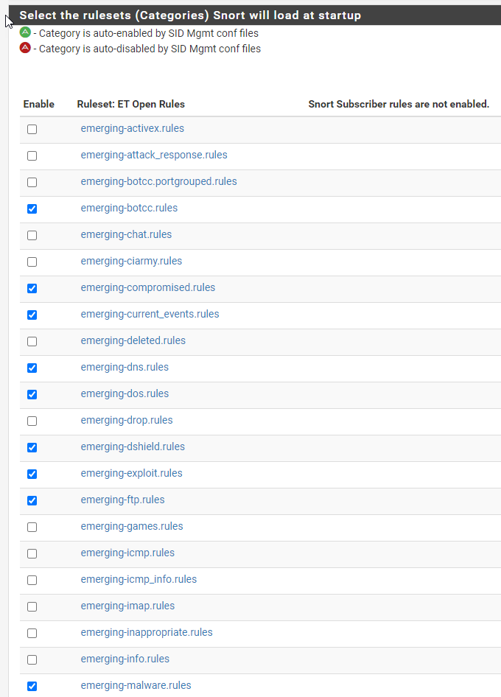The width and height of the screenshot is (501, 697).
Task: Open the emerging-dos.rules link
Action: click(x=125, y=394)
